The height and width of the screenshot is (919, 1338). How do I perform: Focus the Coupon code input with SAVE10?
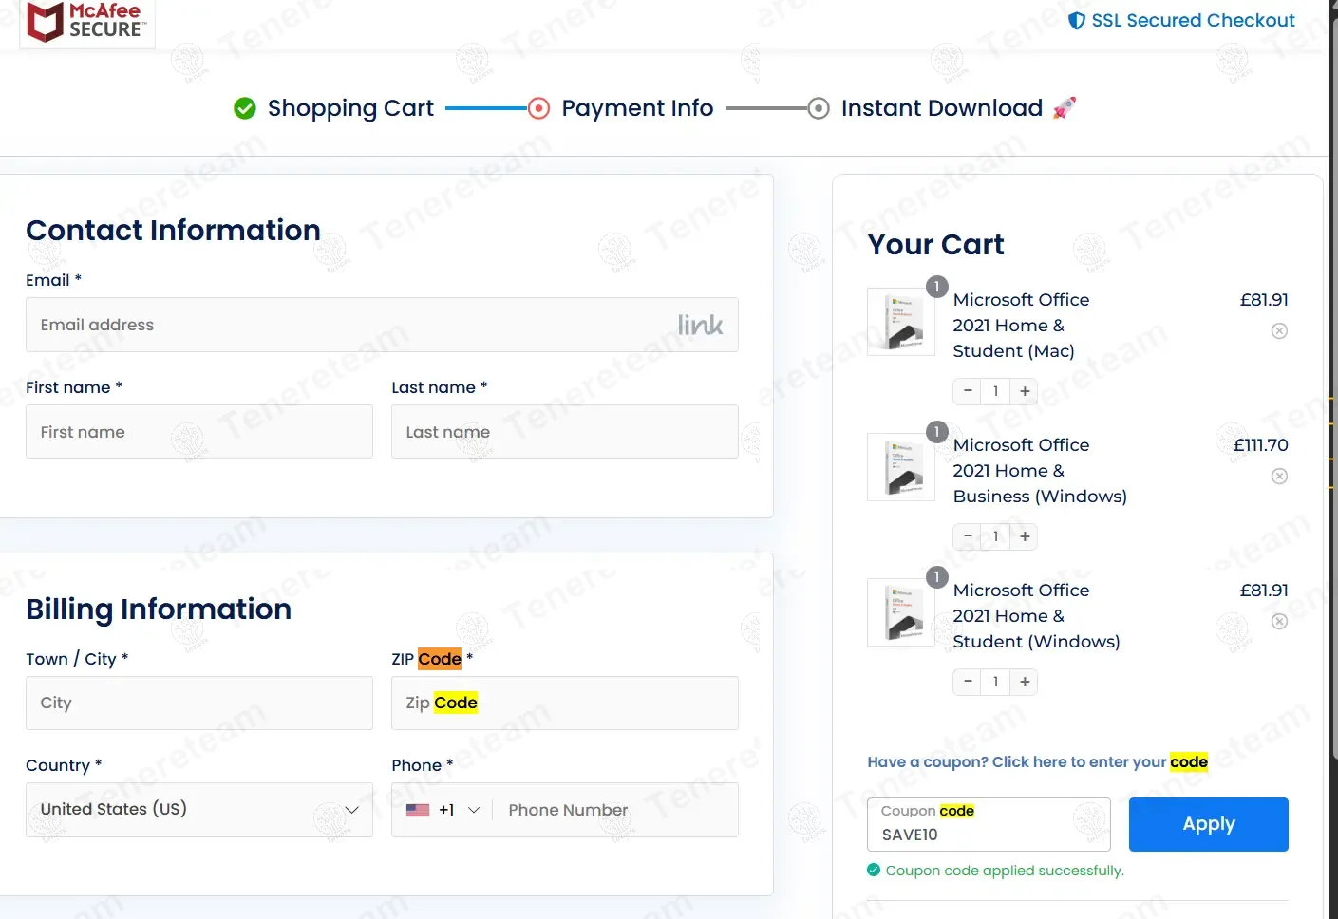click(988, 834)
